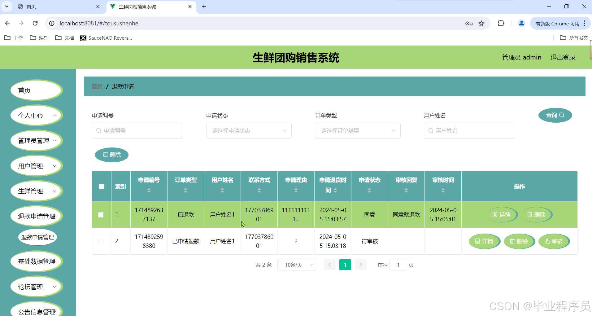592x316 pixels.
Task: Expand the 用户管理 sidebar menu
Action: (37, 166)
